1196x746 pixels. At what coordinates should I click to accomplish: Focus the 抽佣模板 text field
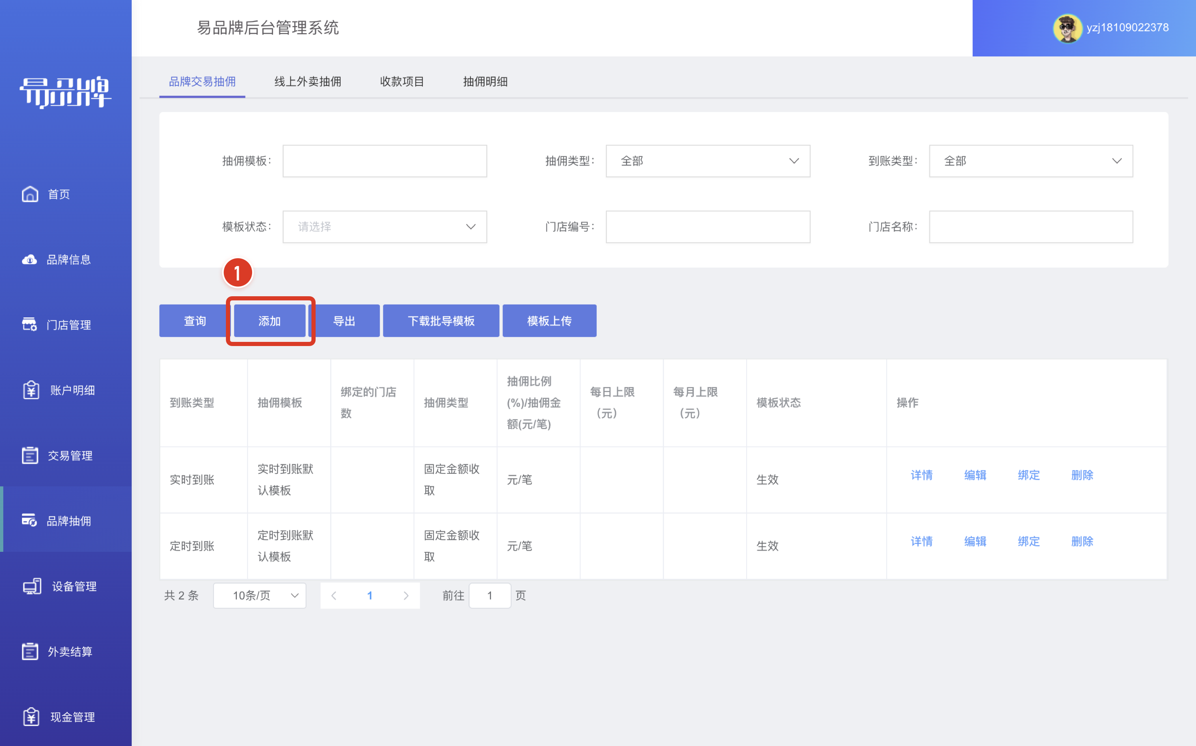(x=385, y=161)
